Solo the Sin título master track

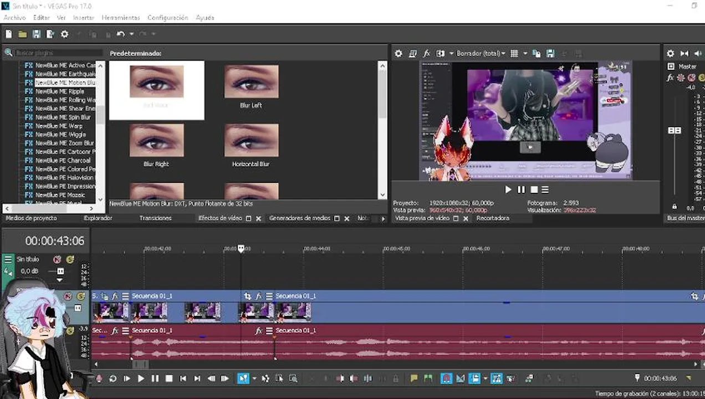pyautogui.click(x=70, y=259)
